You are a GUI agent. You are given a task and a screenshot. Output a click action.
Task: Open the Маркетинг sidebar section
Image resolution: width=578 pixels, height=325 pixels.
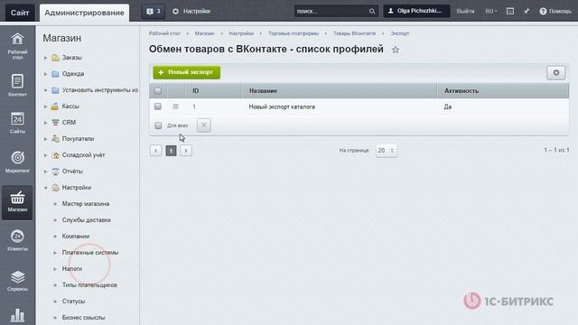click(17, 162)
